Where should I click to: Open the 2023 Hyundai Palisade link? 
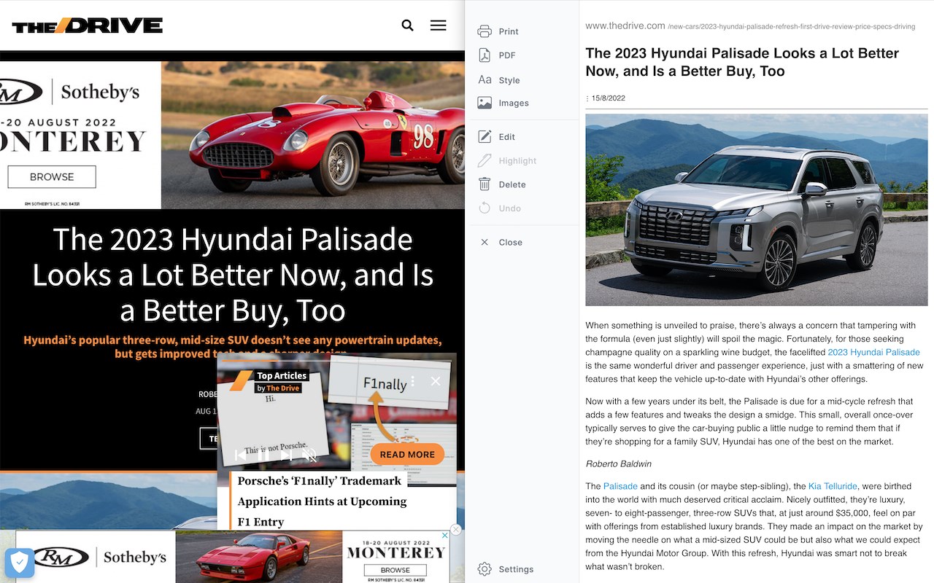[x=873, y=352]
